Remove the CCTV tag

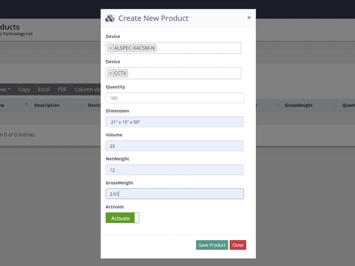110,73
